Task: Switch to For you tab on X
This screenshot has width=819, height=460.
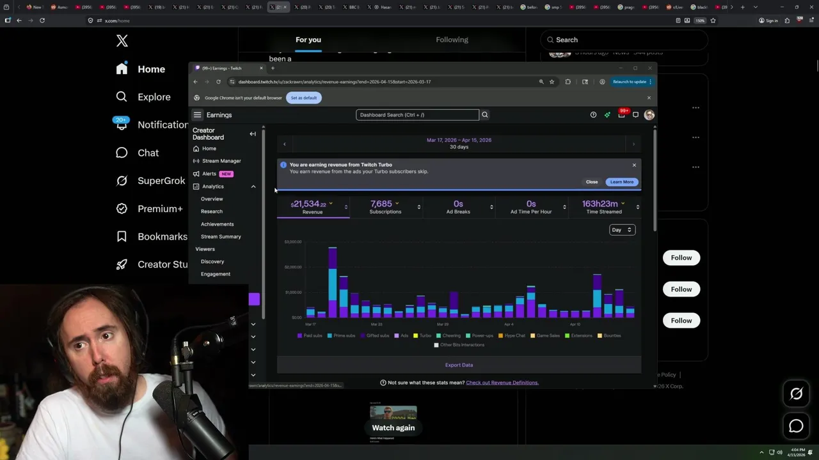Action: [308, 40]
